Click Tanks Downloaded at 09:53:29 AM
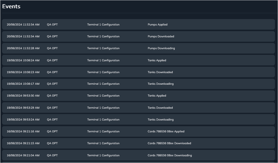 [160, 108]
